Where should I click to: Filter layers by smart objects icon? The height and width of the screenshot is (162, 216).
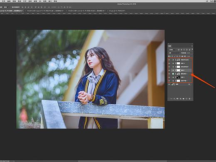(189, 49)
